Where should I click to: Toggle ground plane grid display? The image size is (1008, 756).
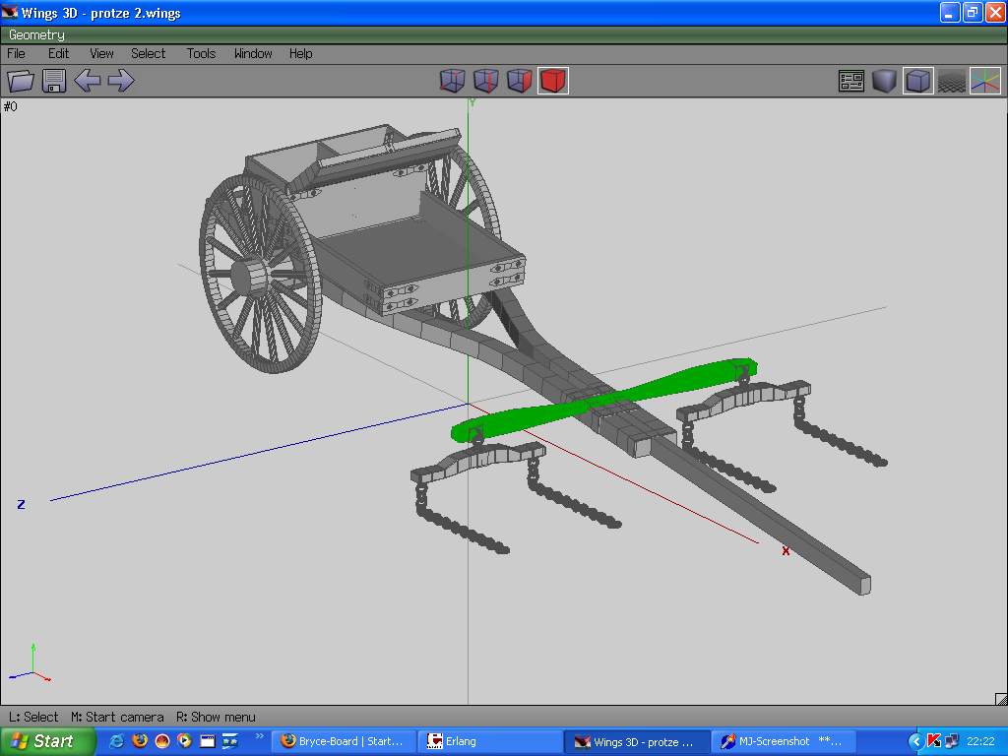[x=951, y=81]
